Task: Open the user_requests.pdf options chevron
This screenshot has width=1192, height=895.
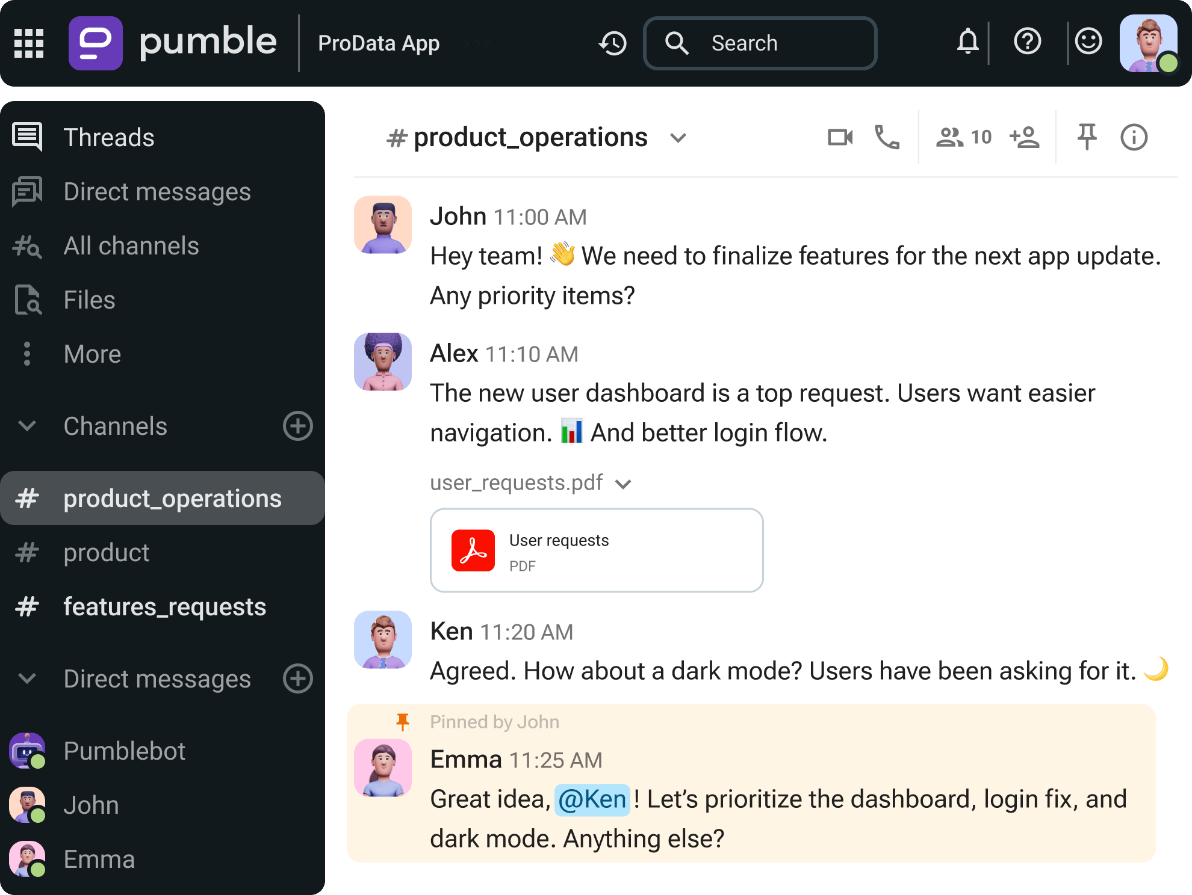Action: 624,483
